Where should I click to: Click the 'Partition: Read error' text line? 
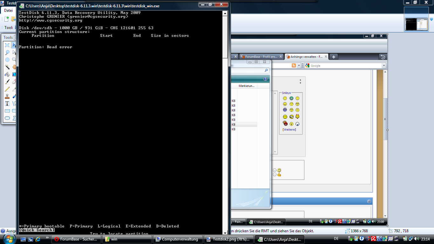coord(46,47)
